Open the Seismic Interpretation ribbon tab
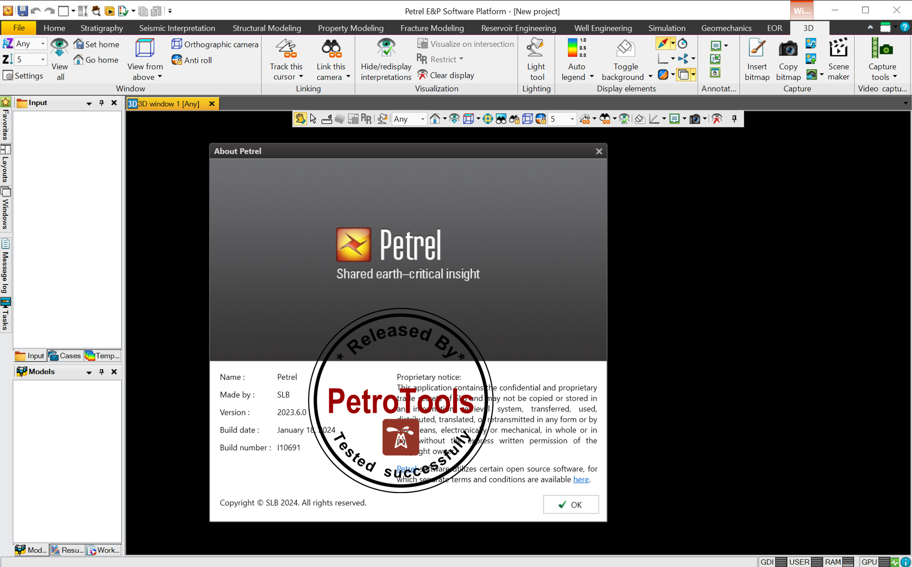This screenshot has height=567, width=912. click(x=177, y=28)
